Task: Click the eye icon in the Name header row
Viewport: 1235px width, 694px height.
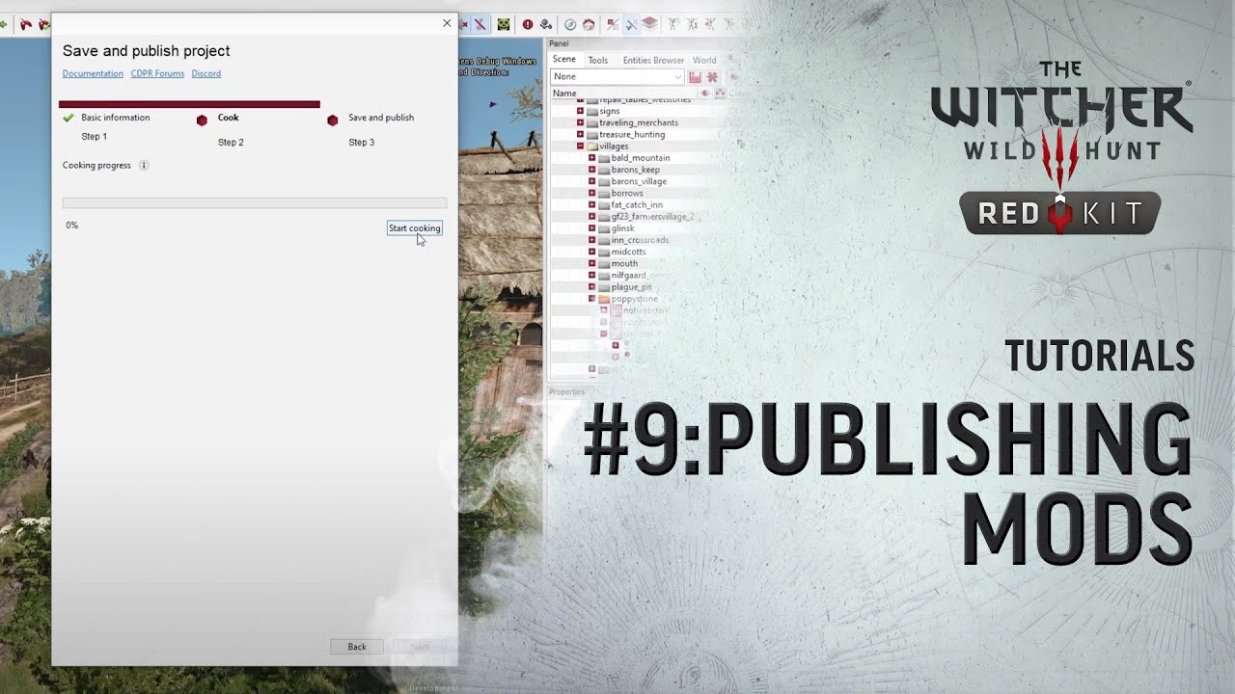Action: [704, 93]
